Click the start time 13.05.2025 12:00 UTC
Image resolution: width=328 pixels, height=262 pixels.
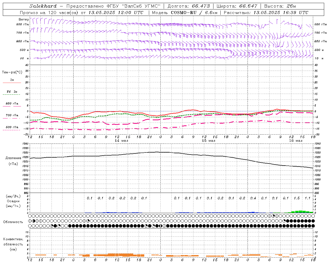[x=116, y=13]
